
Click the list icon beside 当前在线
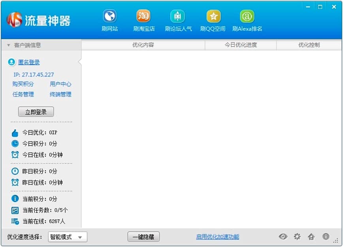pyautogui.click(x=15, y=221)
